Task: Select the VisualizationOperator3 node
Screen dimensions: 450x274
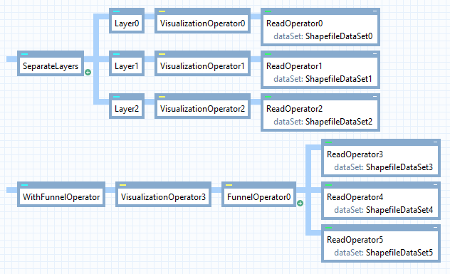Action: [x=163, y=194]
